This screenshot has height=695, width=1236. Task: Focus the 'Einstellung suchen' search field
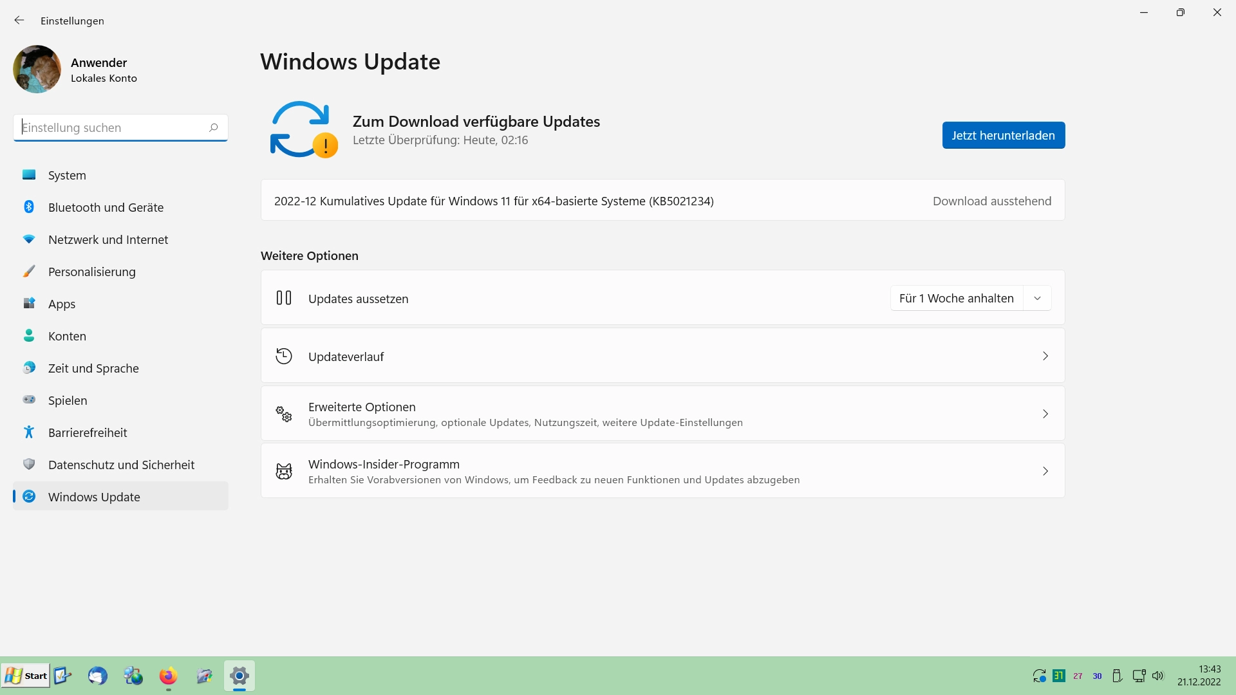click(x=120, y=127)
